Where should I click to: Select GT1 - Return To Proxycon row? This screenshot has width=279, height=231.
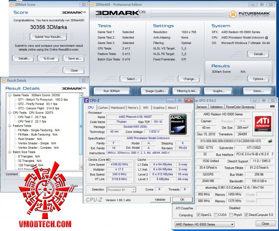43,100
